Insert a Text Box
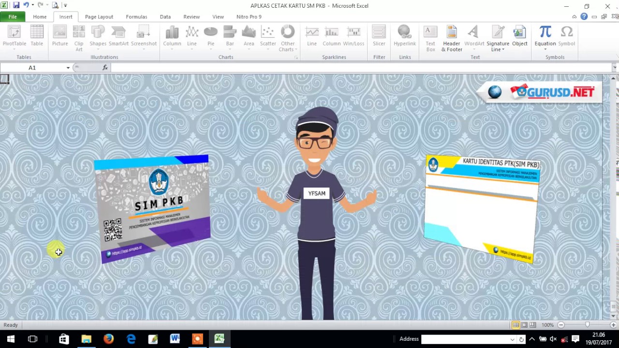Image resolution: width=619 pixels, height=348 pixels. pos(430,38)
